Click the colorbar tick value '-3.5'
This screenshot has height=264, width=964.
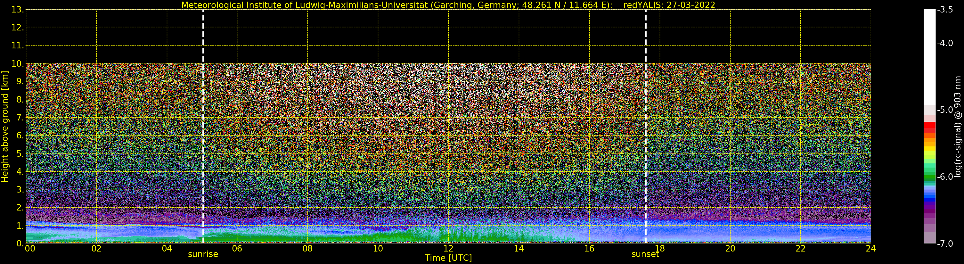click(x=945, y=10)
